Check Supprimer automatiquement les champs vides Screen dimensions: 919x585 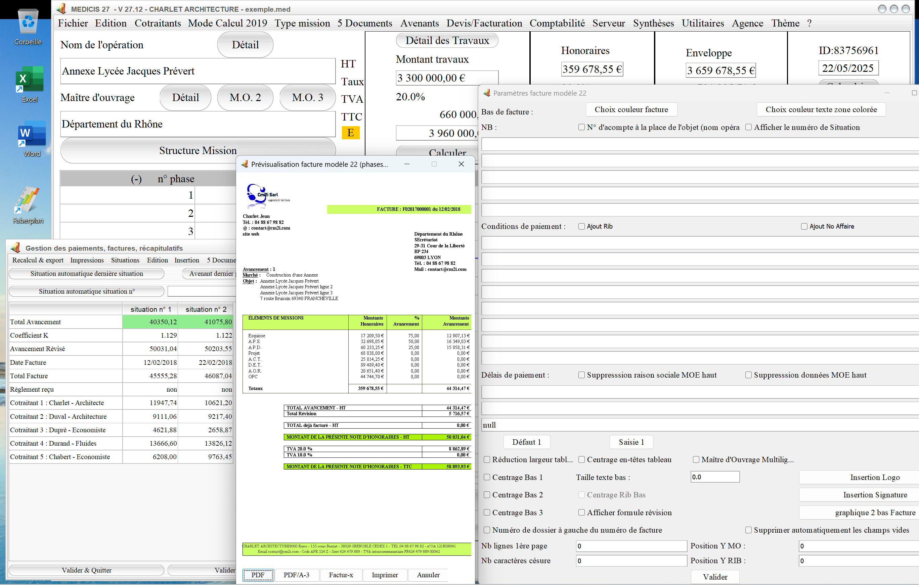748,530
